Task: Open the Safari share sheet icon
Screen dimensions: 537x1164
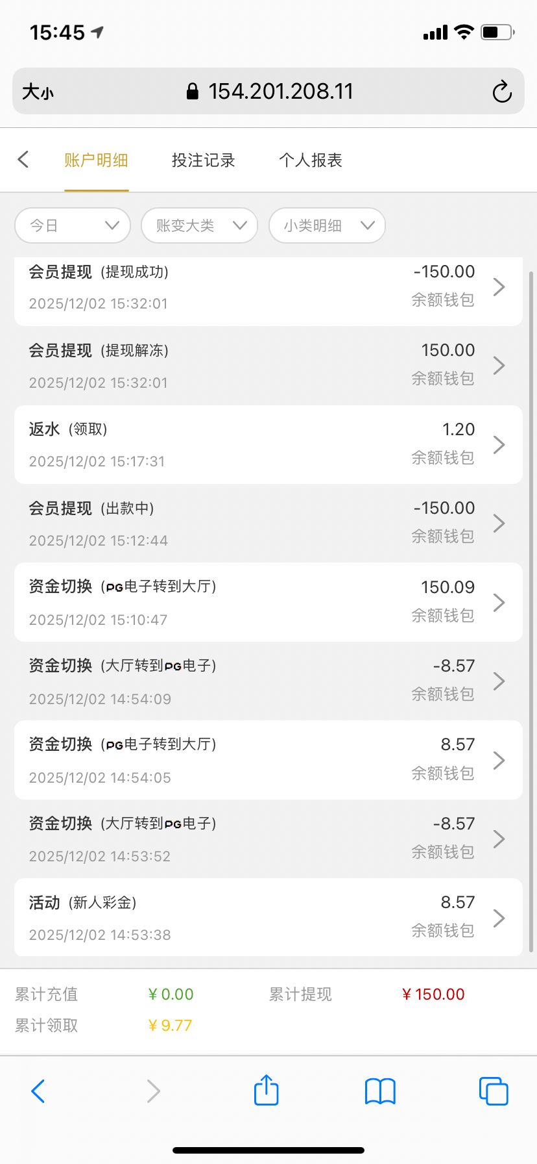Action: pos(266,1091)
